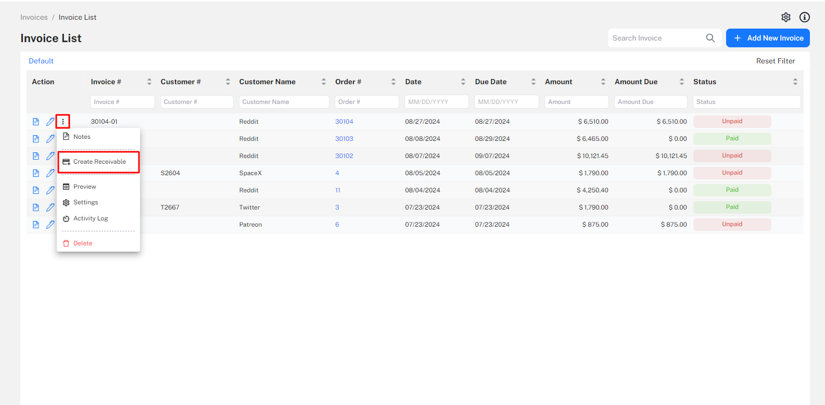Open order link 4 for SpaceX
This screenshot has height=405, width=825.
pos(337,173)
